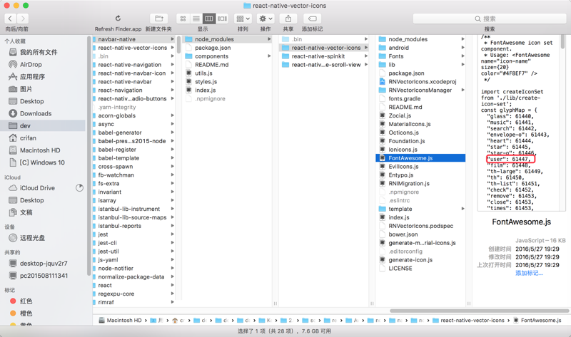Expand the node_modules arrow beside package.json

click(x=269, y=39)
